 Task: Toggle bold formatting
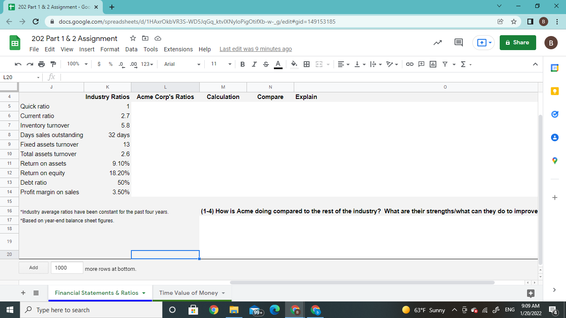point(243,64)
